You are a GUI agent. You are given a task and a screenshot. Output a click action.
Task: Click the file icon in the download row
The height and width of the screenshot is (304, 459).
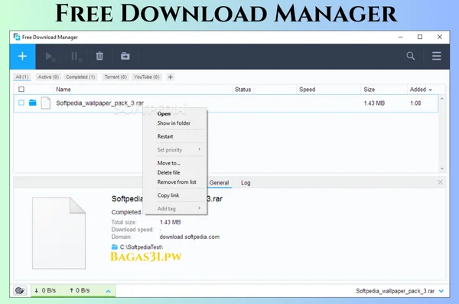[x=45, y=103]
